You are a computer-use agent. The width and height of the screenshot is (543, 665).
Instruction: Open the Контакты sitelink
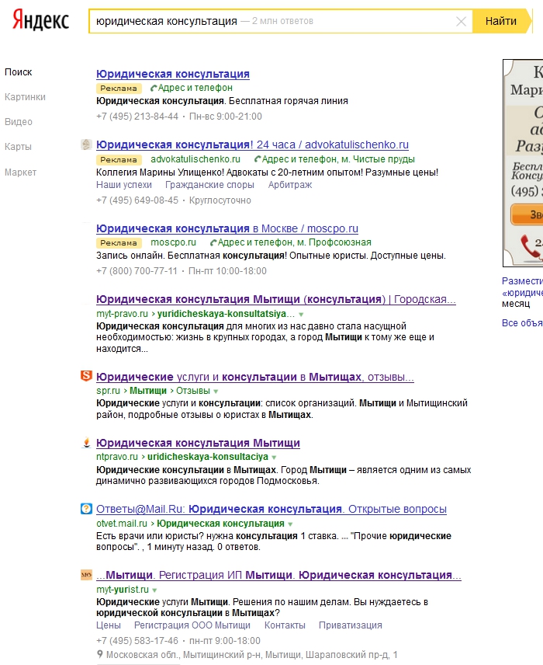coord(285,625)
